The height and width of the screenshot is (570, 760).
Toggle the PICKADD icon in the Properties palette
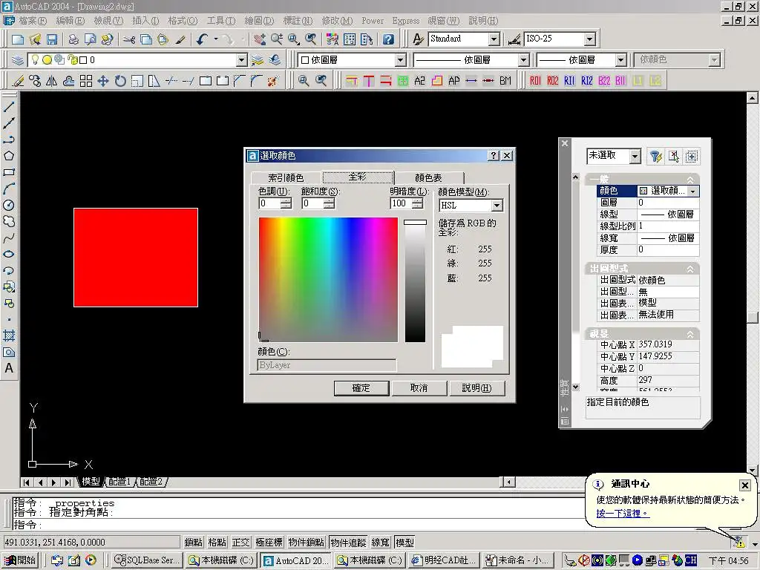click(x=692, y=156)
